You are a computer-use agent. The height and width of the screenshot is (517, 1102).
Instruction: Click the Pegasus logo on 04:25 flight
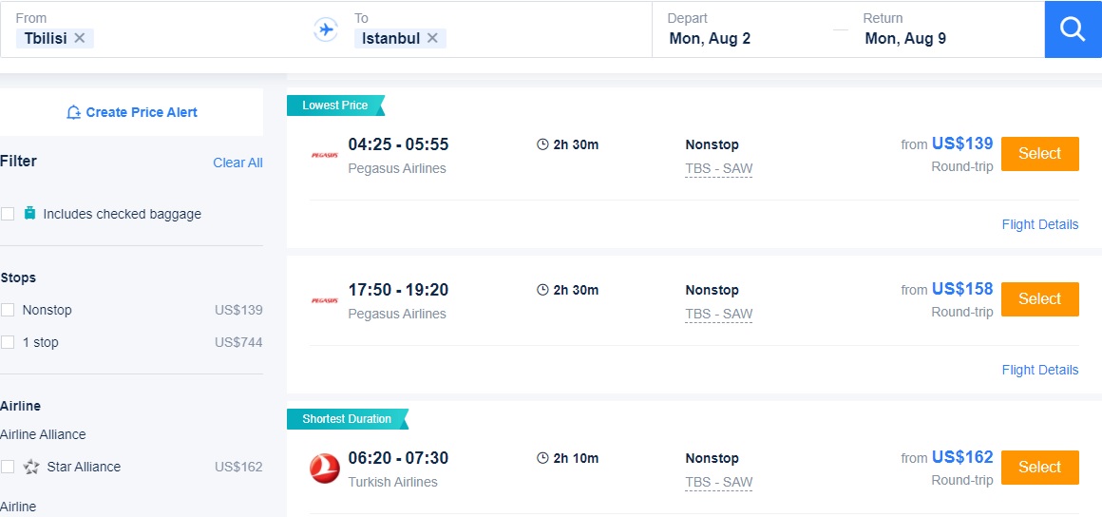point(325,155)
